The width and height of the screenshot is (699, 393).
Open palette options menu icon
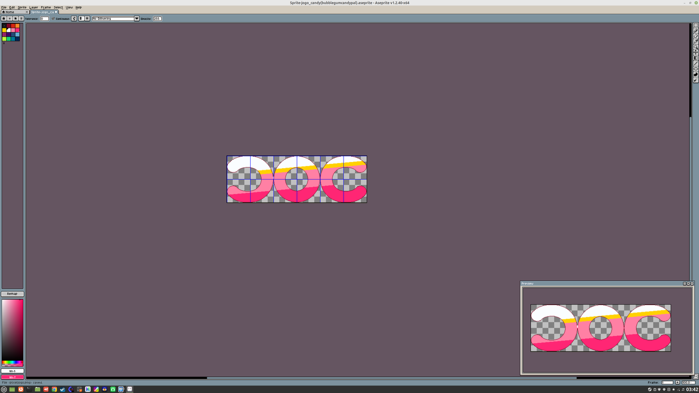pos(21,19)
